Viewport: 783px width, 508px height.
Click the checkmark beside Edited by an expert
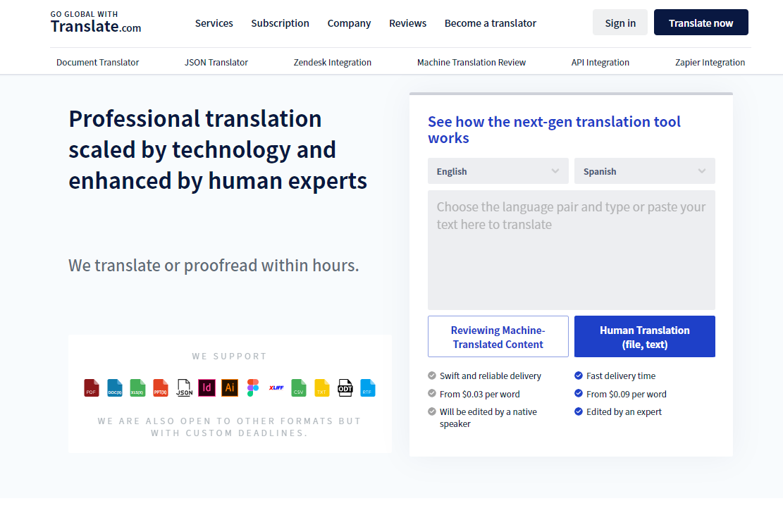click(x=579, y=411)
